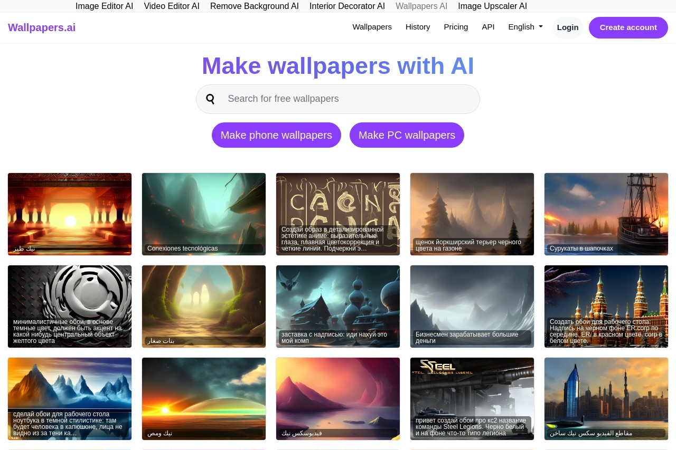Click Create account button
Screen dimensions: 676x450
(628, 27)
